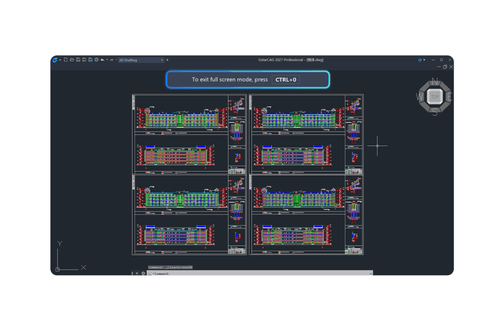Click the top-left drawing sheet thumbnail
504x331 pixels.
[189, 134]
